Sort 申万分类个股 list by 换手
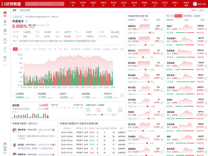Viewport: 208px width, 156px height. click(x=159, y=20)
